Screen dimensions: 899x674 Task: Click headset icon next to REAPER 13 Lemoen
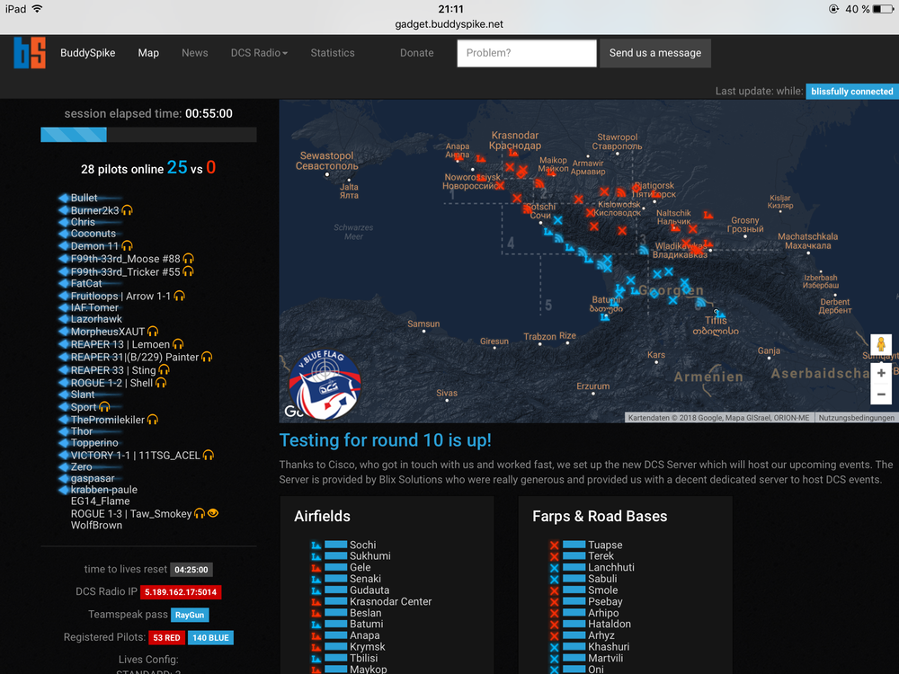(x=178, y=344)
